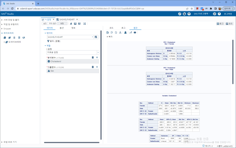
Task: Open the SAS 프로그래머 perspective dropdown
Action: click(202, 14)
